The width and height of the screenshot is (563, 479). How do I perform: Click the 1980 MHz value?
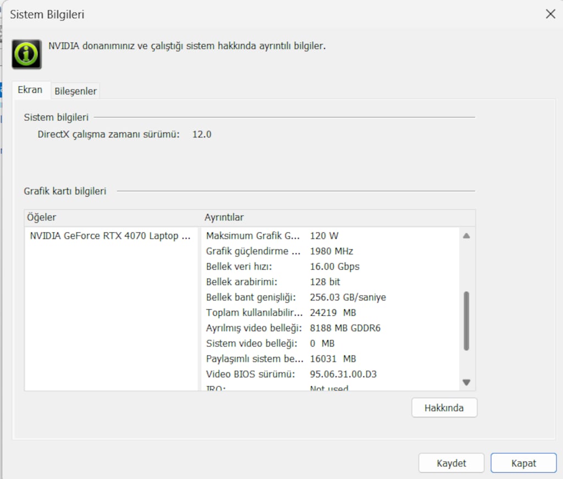(332, 251)
